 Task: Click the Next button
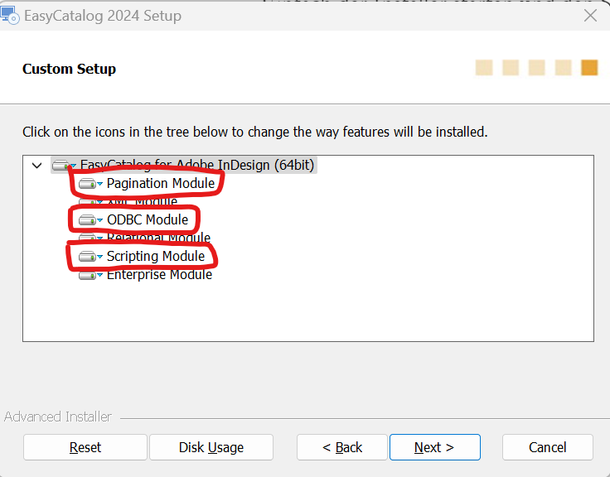pos(435,447)
